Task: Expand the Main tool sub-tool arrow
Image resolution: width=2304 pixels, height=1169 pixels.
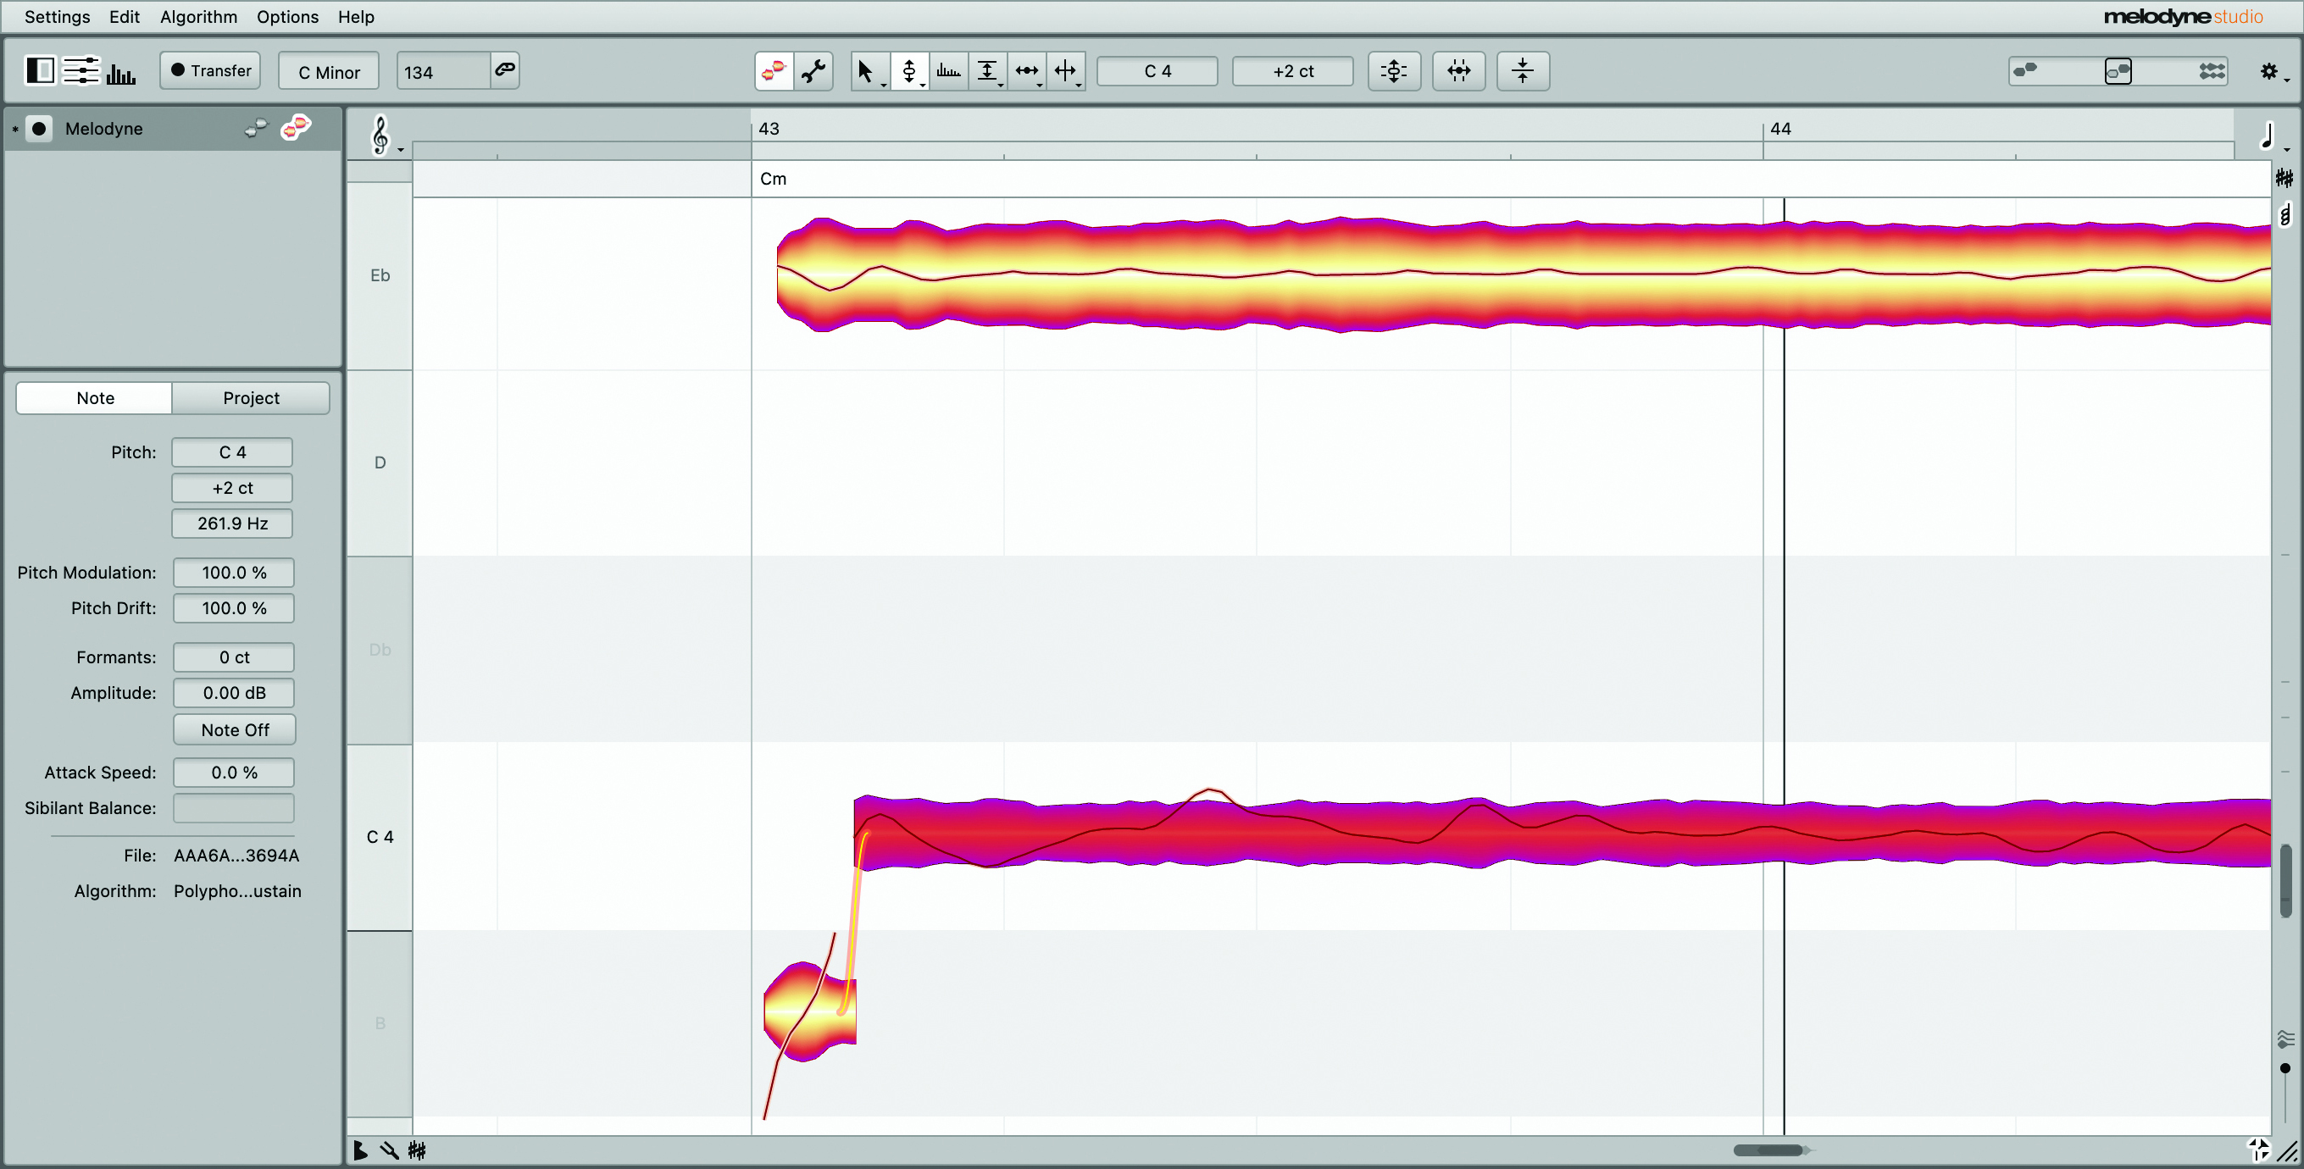Action: coord(884,85)
